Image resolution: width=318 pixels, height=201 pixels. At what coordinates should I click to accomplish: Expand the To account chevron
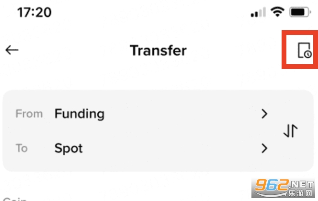click(264, 148)
